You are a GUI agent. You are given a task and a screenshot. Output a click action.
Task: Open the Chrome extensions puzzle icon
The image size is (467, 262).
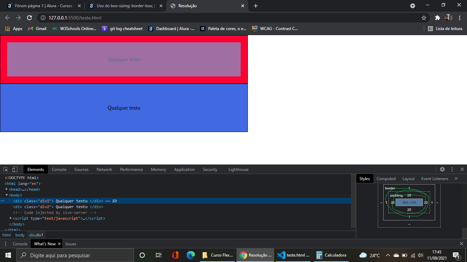pyautogui.click(x=437, y=18)
